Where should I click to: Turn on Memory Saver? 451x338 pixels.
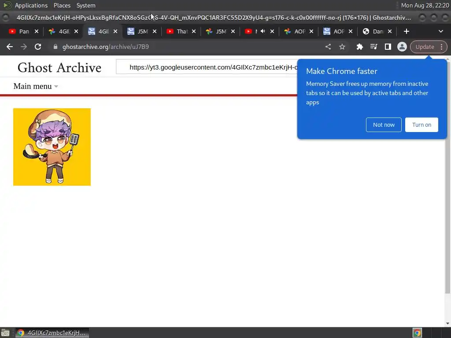421,125
